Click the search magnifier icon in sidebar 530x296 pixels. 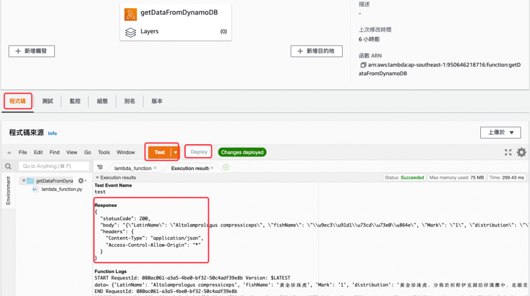click(8, 166)
